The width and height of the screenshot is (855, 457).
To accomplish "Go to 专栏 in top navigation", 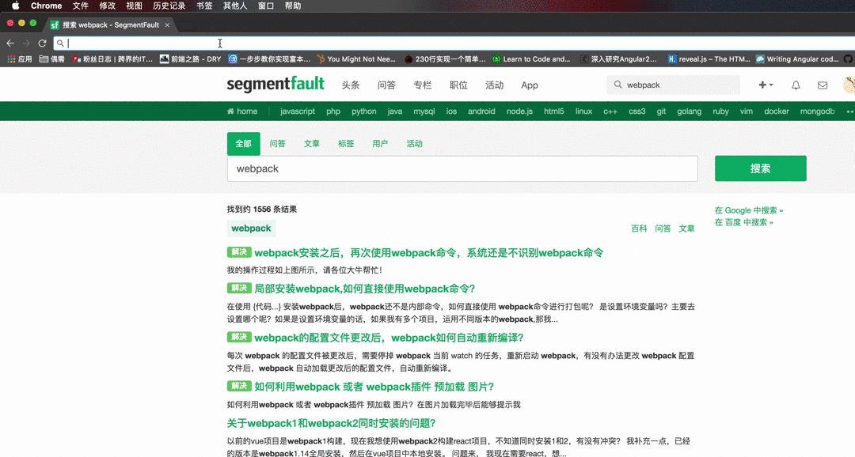I will point(423,85).
